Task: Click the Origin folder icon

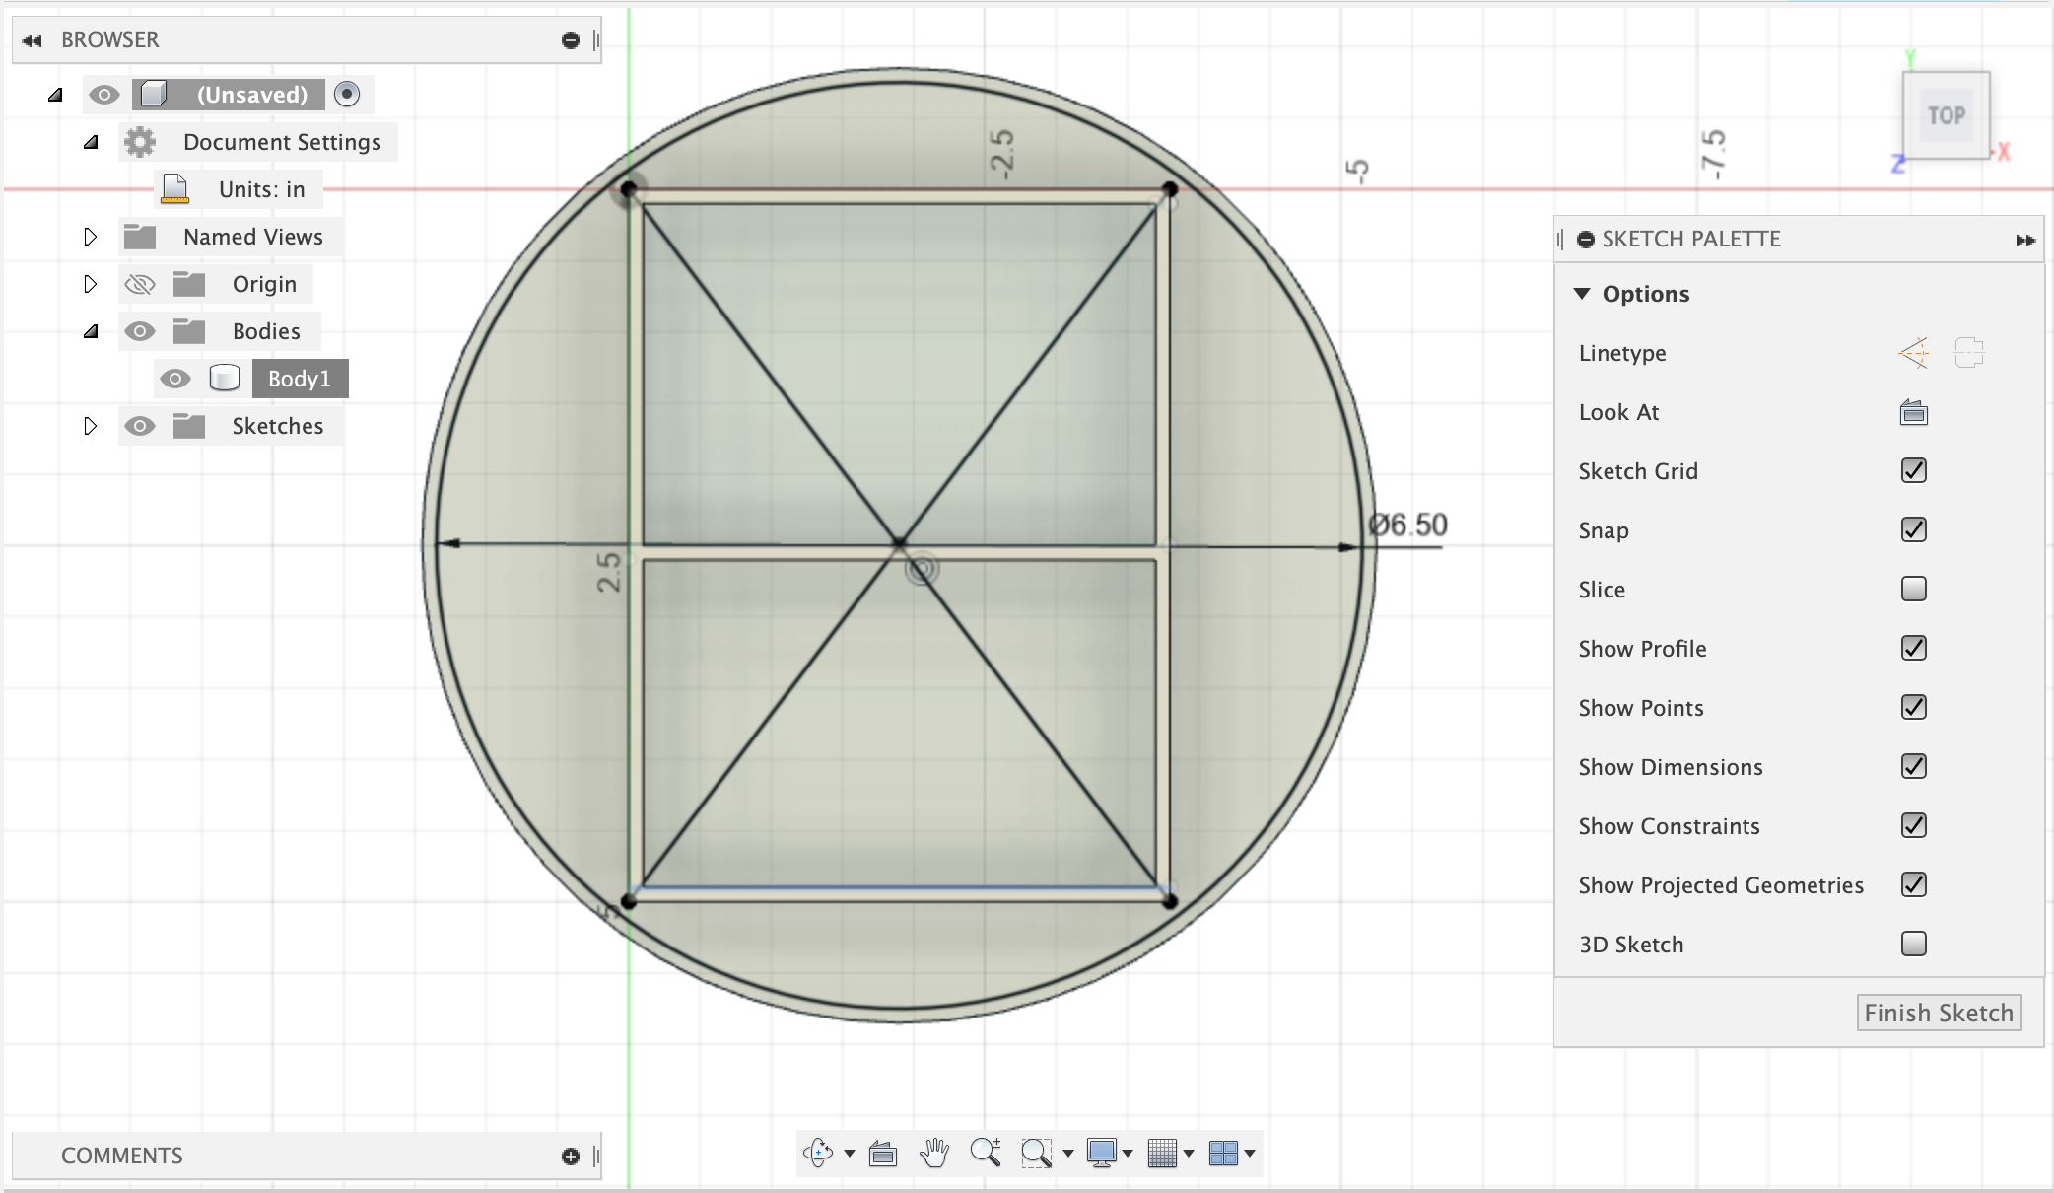Action: point(189,284)
